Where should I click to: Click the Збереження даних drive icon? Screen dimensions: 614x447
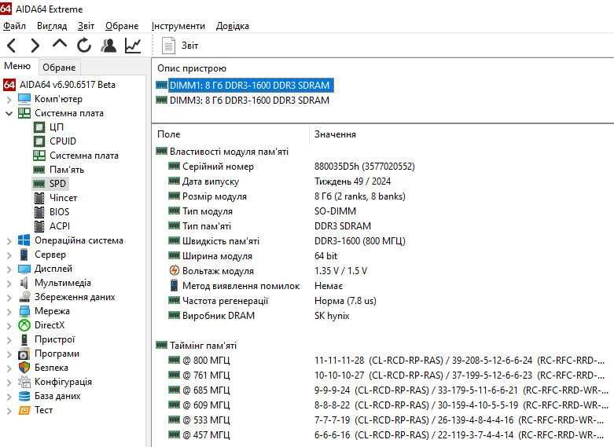coord(24,297)
